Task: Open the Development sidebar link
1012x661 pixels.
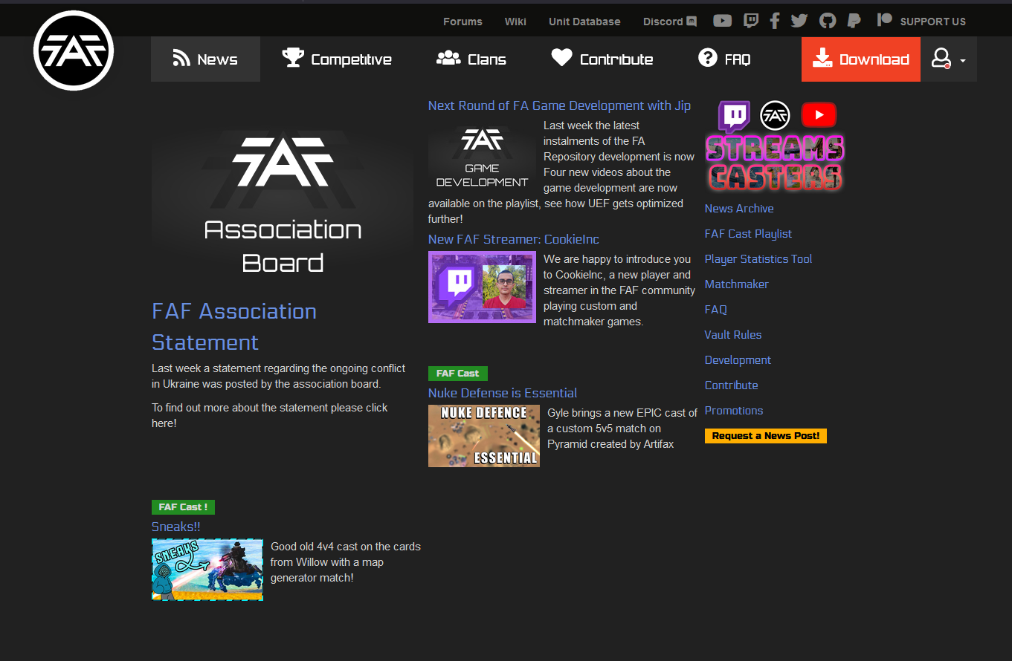Action: pos(738,360)
